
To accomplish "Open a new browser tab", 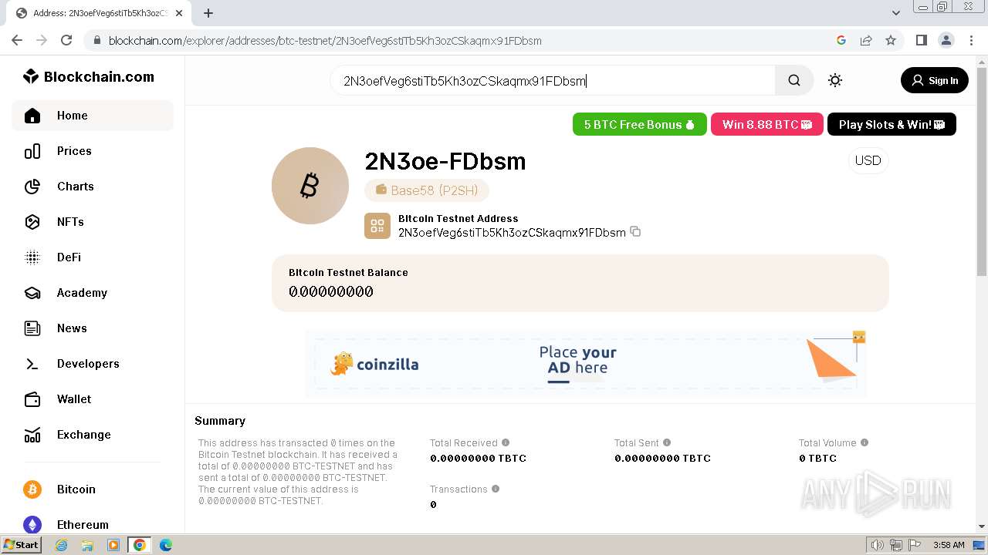I will (x=208, y=13).
